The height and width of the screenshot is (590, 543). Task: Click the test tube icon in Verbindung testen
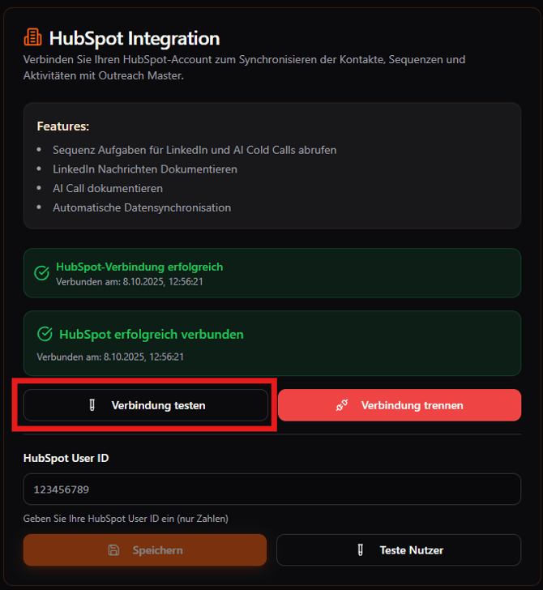[92, 405]
